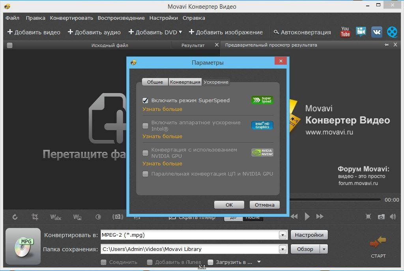Toggle Intel hardware acceleration checkbox

tap(145, 126)
